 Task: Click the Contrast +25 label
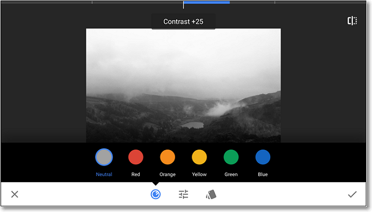pyautogui.click(x=183, y=22)
